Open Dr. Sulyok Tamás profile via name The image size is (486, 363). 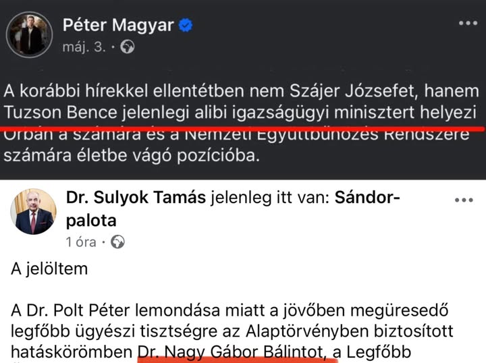pos(136,198)
